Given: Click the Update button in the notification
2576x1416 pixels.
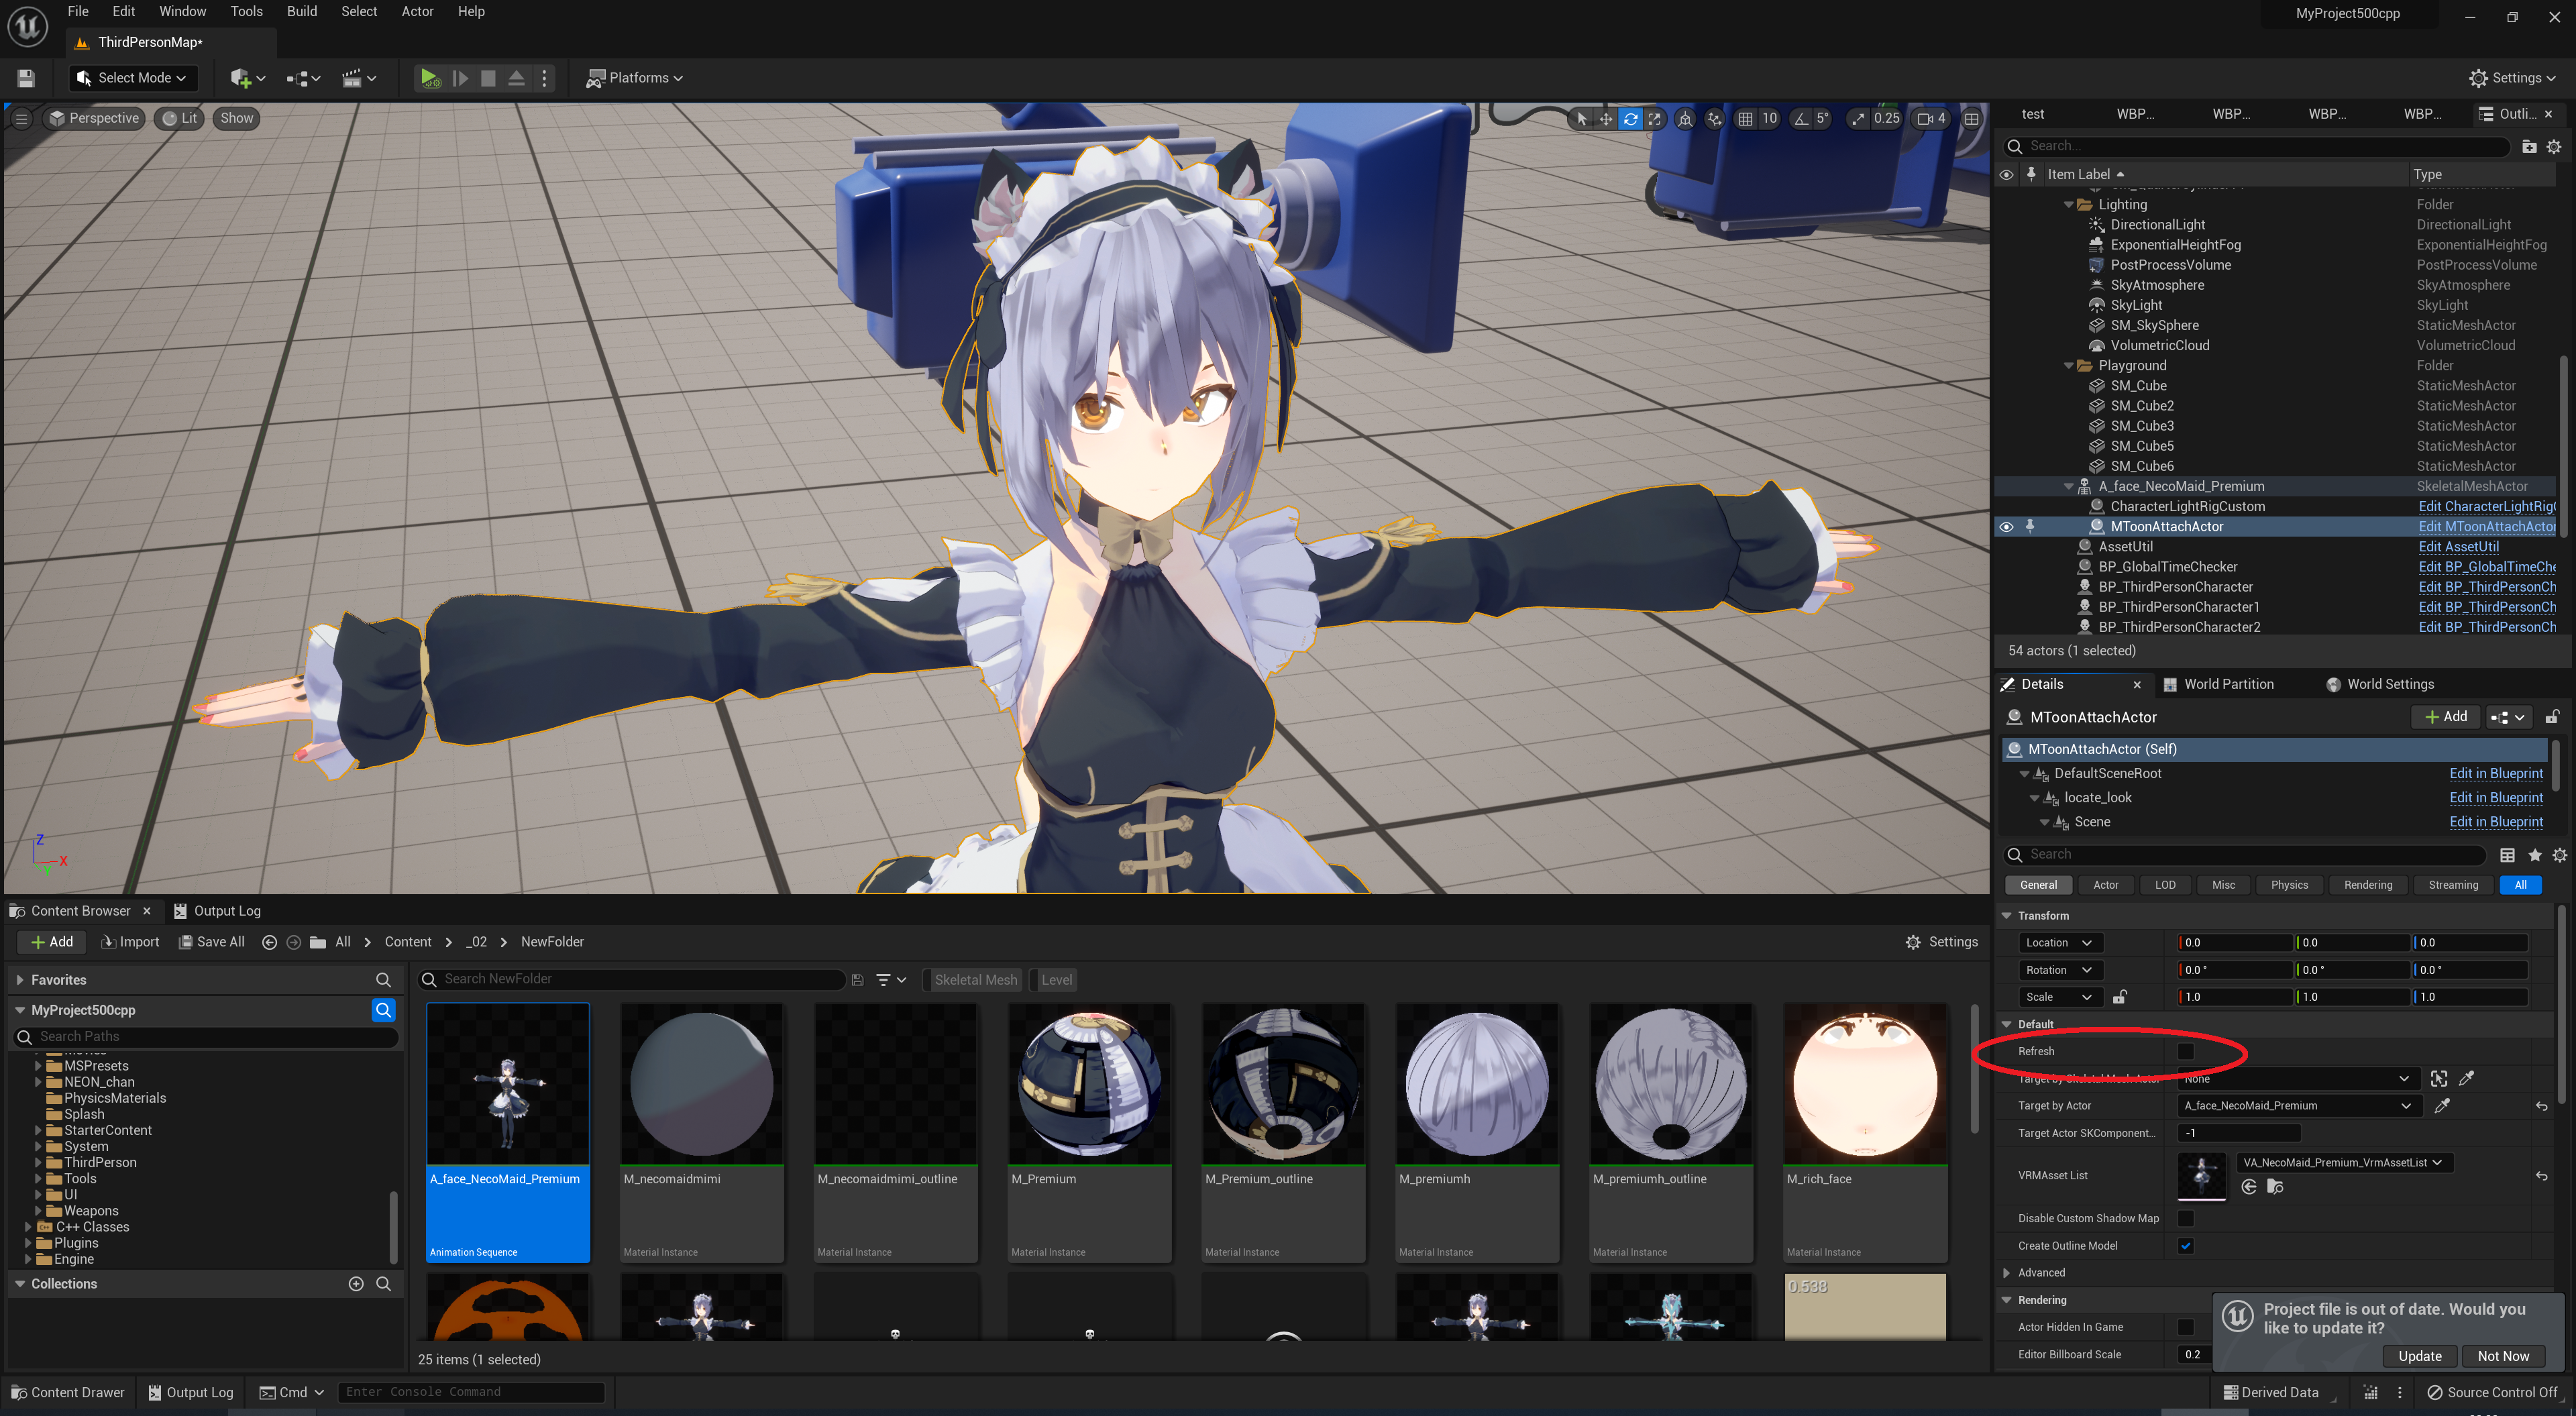Looking at the screenshot, I should point(2419,1356).
